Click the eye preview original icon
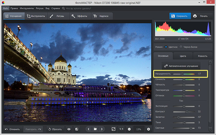Image resolution: width=216 pixels, height=135 pixels. pyautogui.click(x=69, y=129)
